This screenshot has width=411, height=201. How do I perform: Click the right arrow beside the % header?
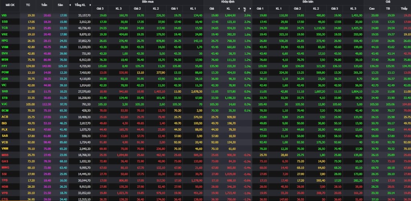pos(250,9)
